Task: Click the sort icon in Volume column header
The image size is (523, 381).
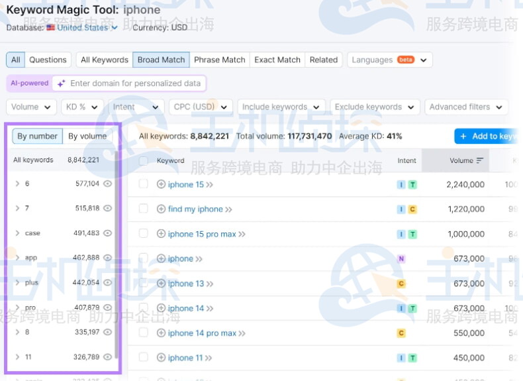Action: pyautogui.click(x=480, y=160)
